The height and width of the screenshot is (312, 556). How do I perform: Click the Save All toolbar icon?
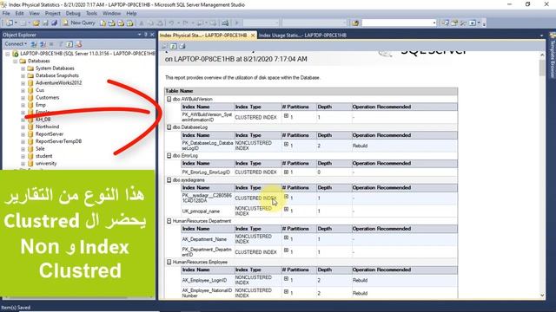click(x=54, y=23)
